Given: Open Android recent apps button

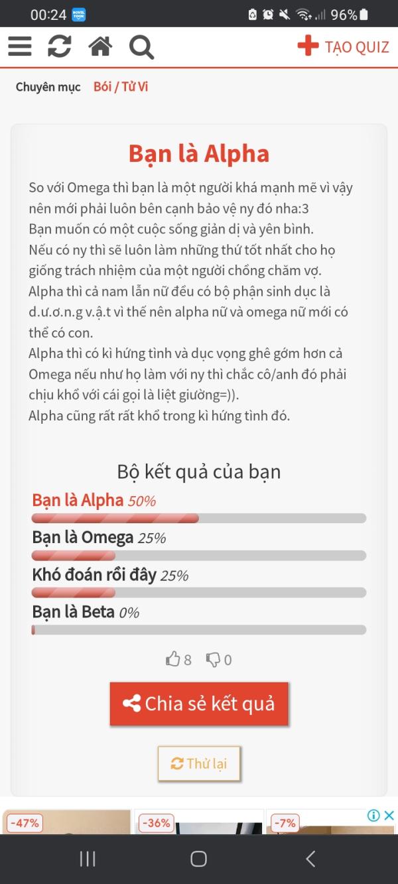Looking at the screenshot, I should click(88, 859).
